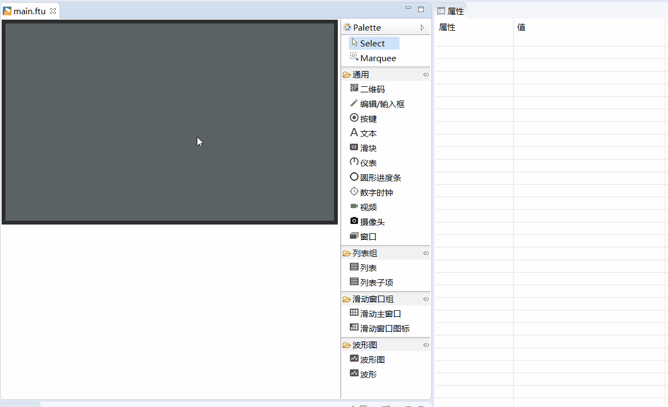Click the 值 column header
Image resolution: width=668 pixels, height=407 pixels.
tap(521, 27)
